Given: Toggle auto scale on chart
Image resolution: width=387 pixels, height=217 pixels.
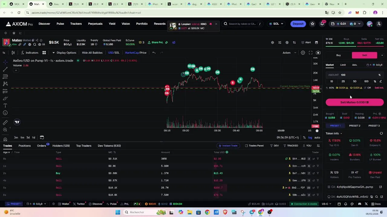Looking at the screenshot, I should (317, 138).
